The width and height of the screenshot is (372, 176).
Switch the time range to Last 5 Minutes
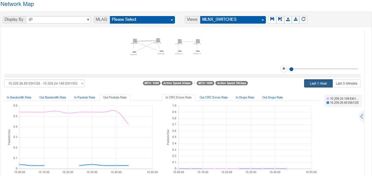[346, 83]
